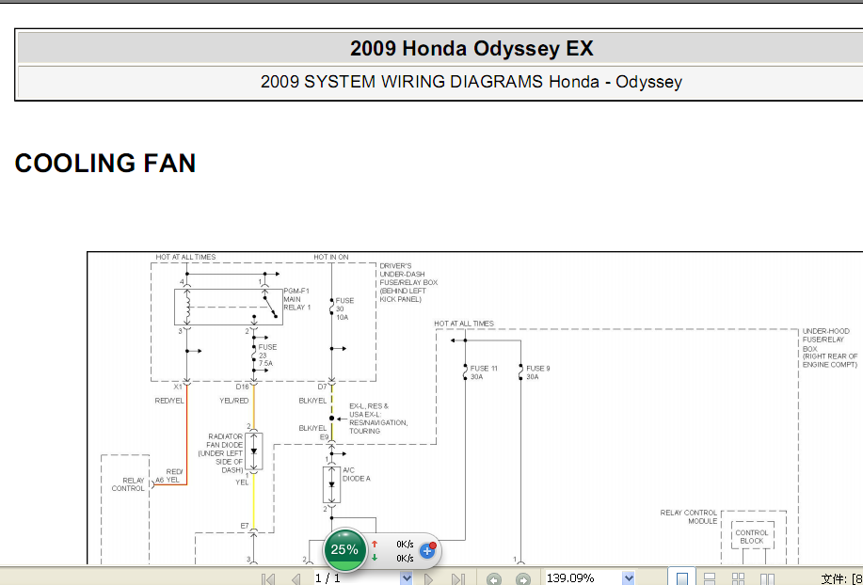Click the upload speed 0K/s value

405,545
